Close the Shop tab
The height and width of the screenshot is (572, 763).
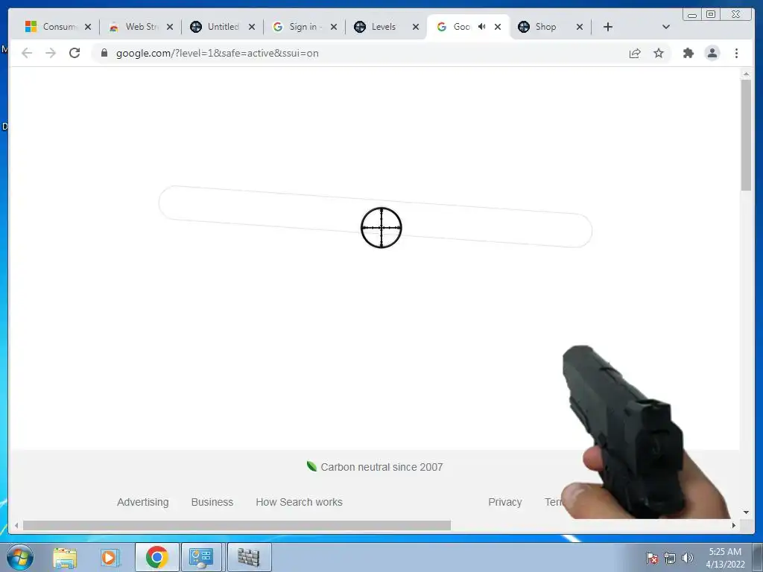click(x=580, y=27)
